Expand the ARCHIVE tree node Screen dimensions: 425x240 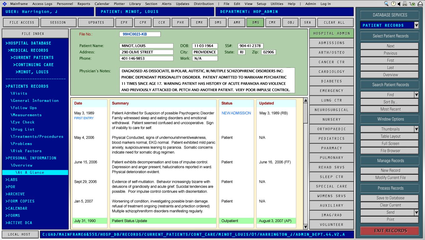click(x=15, y=194)
